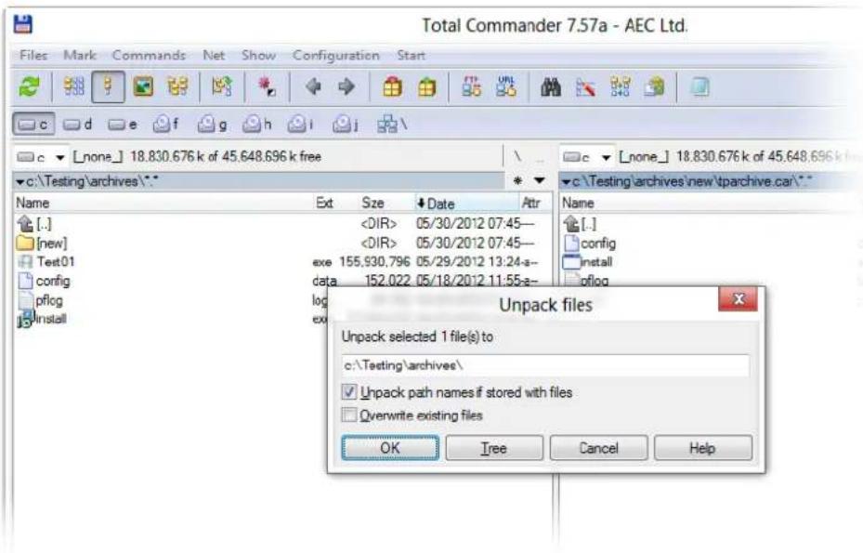Screen dimensions: 863x553
Task: Open the multi-rename tool icon
Action: coord(585,87)
